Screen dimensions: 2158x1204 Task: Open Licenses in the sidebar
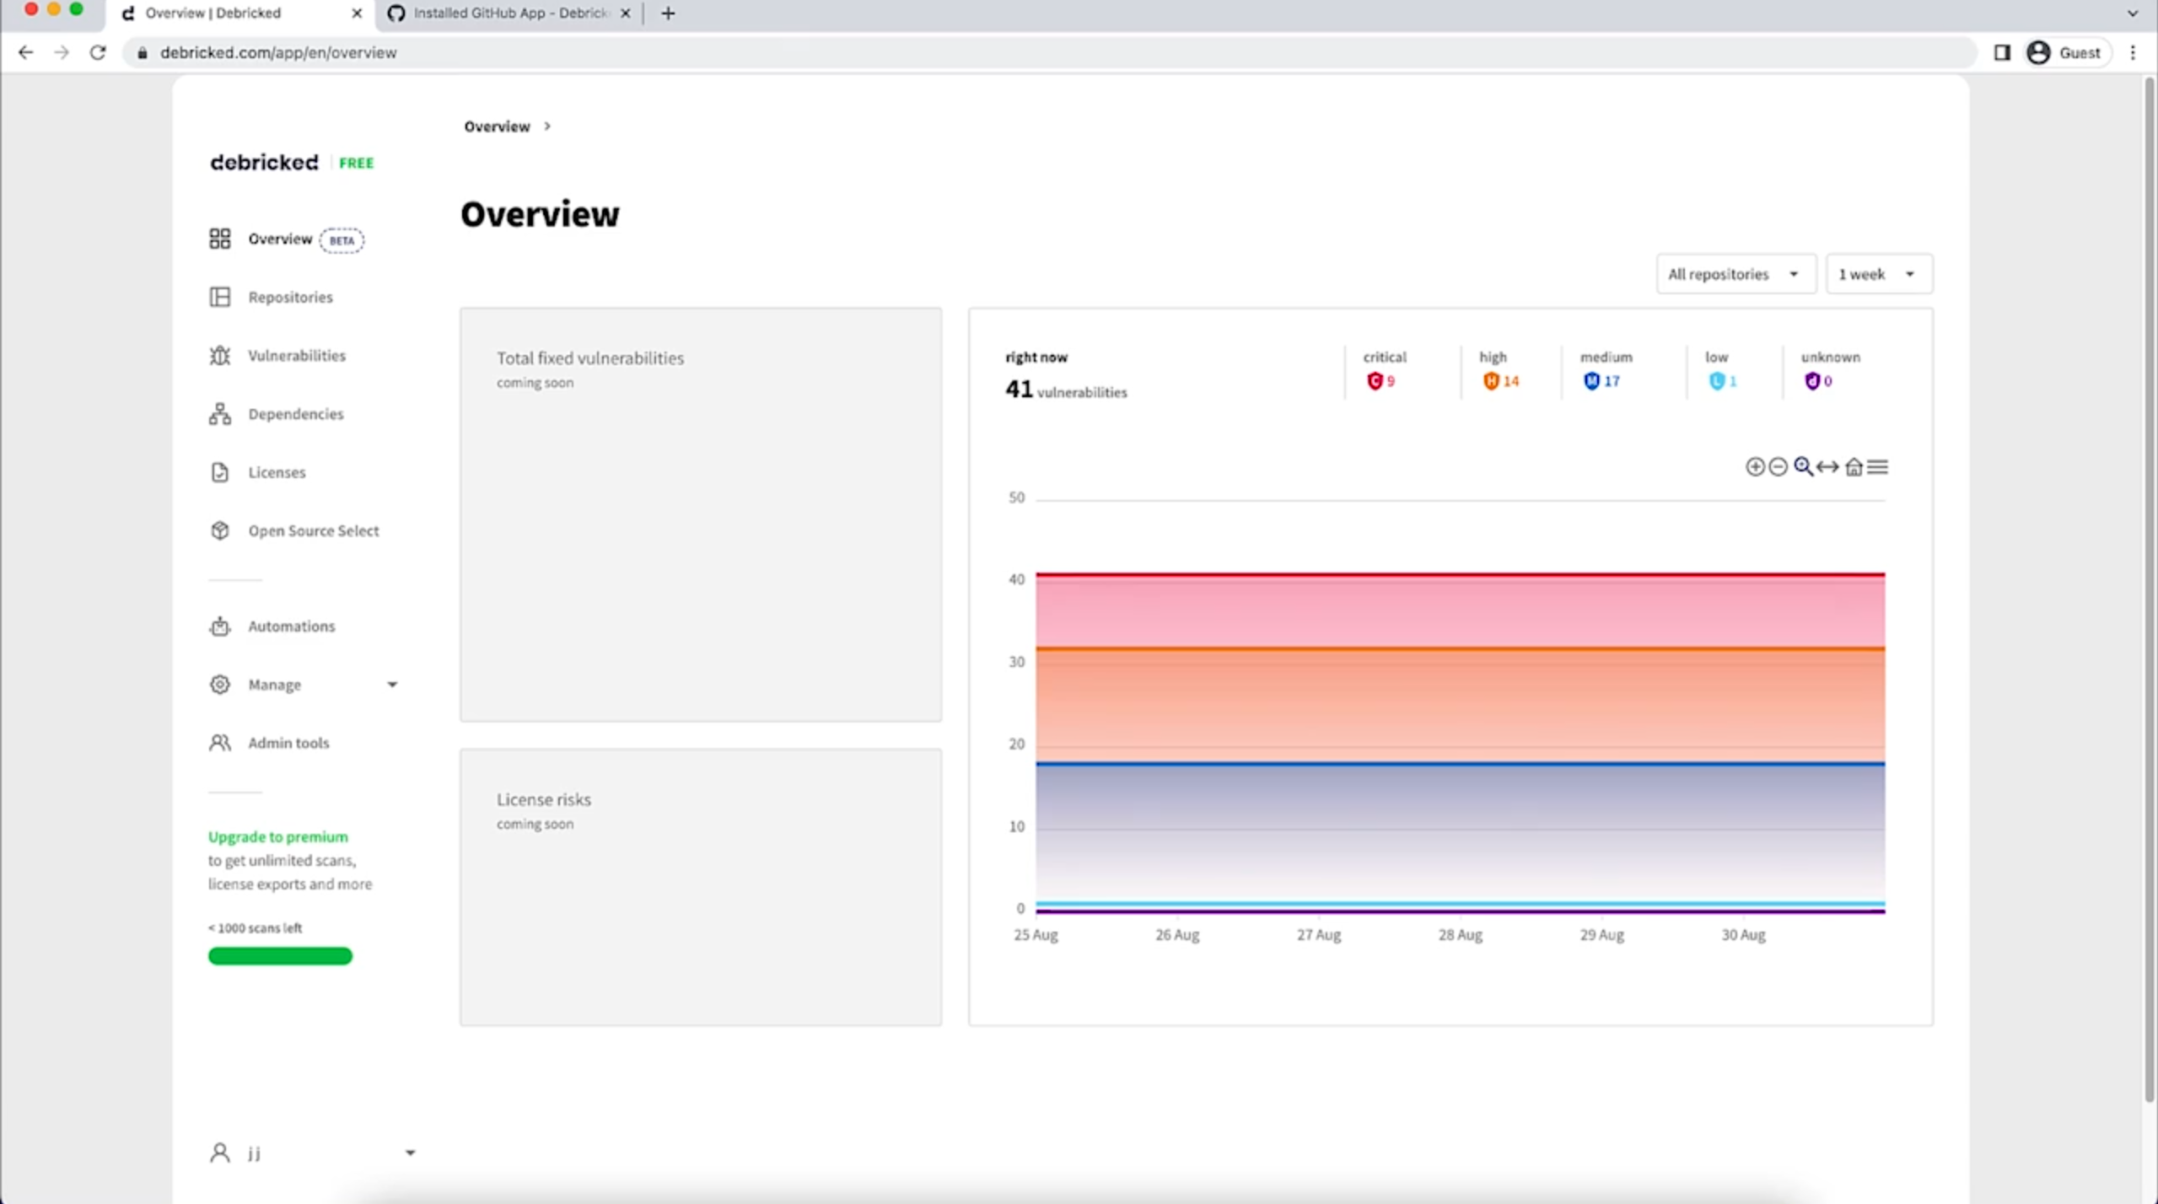tap(277, 472)
